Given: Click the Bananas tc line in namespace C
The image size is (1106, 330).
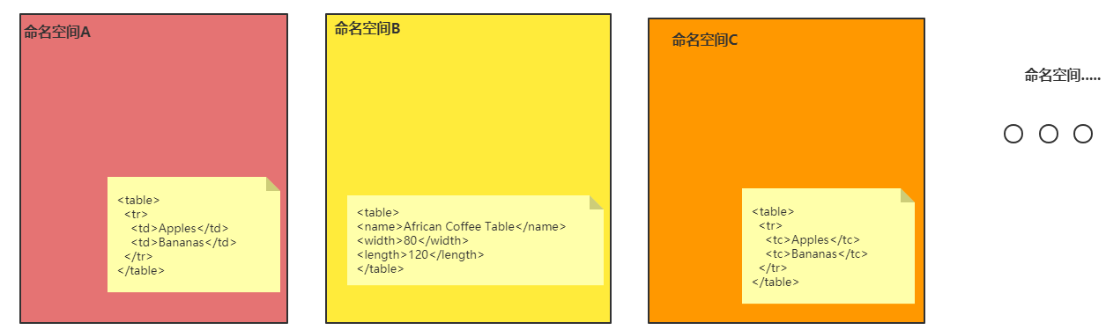Looking at the screenshot, I should [x=816, y=253].
